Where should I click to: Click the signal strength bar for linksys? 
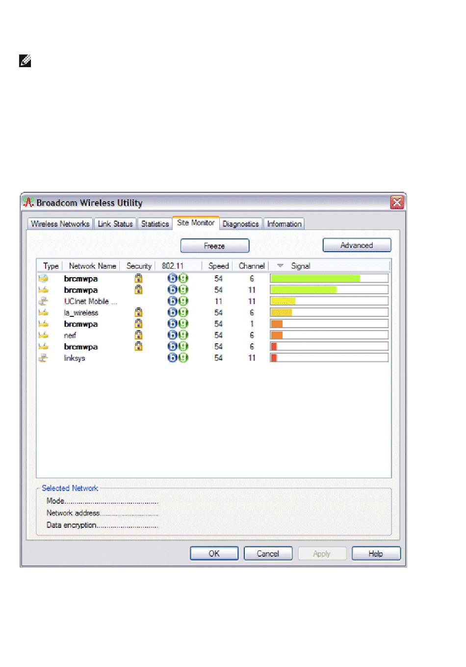pyautogui.click(x=329, y=358)
